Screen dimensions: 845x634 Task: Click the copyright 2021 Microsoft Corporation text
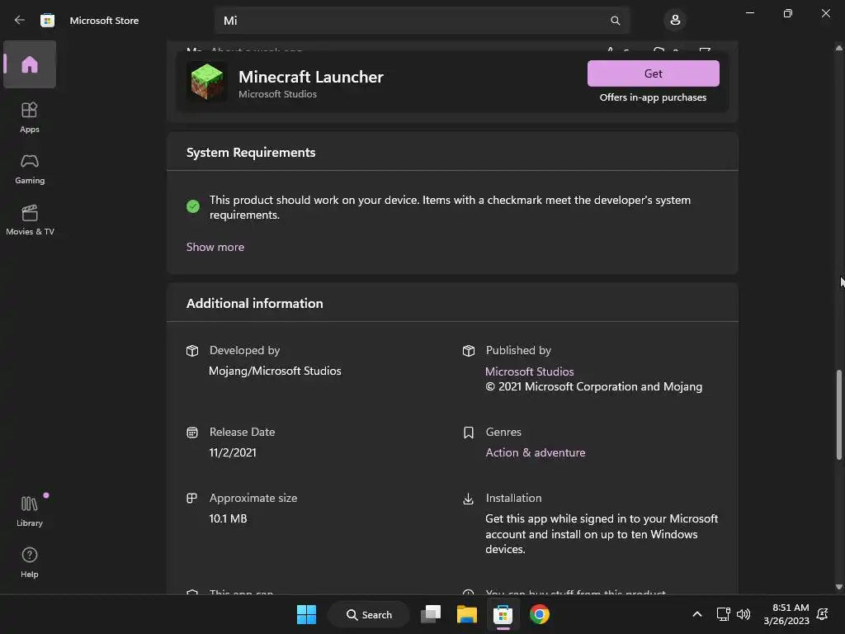tap(594, 386)
